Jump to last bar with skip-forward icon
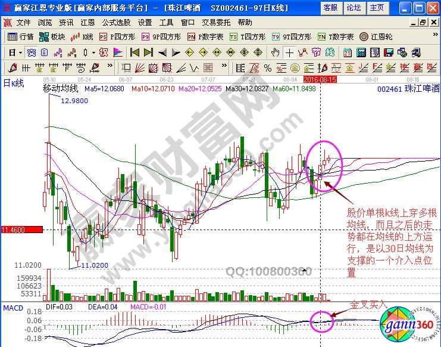This screenshot has width=441, height=347. tap(148, 52)
